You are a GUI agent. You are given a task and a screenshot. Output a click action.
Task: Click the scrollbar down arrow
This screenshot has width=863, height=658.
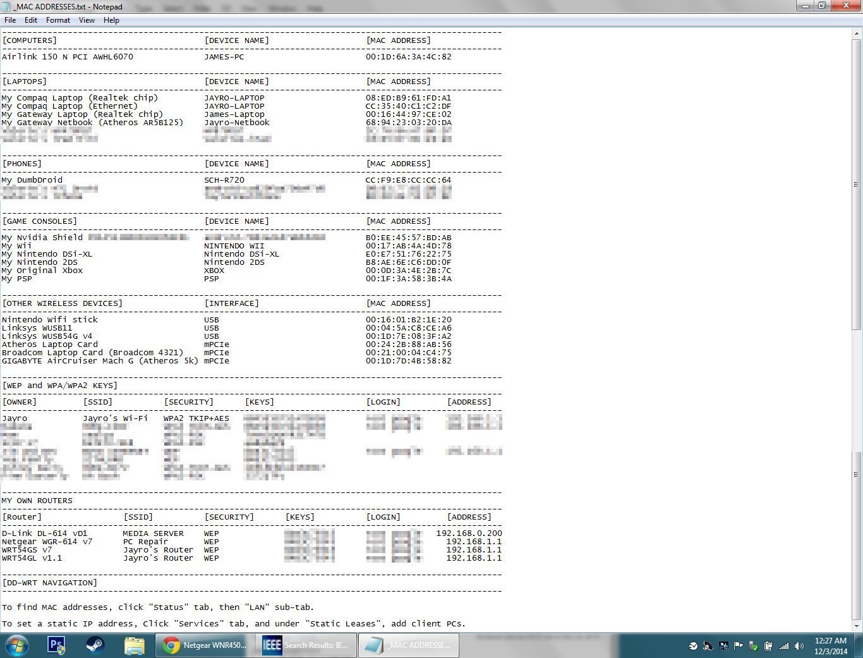(x=857, y=626)
